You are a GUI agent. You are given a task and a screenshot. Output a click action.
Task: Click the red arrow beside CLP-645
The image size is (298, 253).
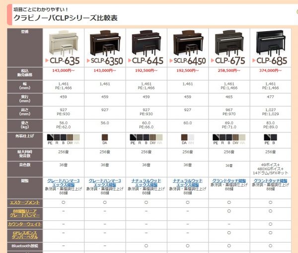point(130,61)
